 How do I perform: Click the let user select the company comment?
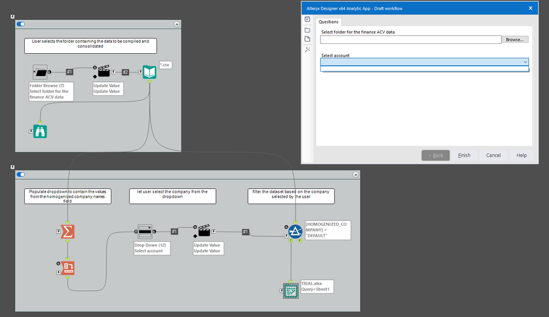[x=172, y=196]
